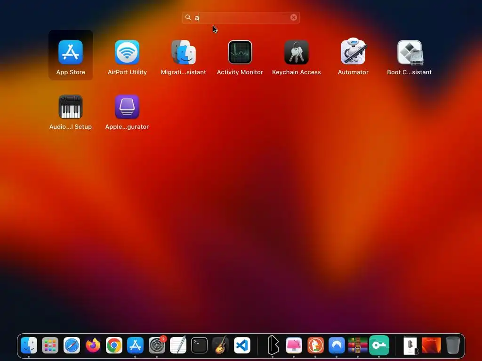Viewport: 482px width, 361px height.
Task: Open CleanMyMac pink monitor icon in Dock
Action: pyautogui.click(x=294, y=345)
